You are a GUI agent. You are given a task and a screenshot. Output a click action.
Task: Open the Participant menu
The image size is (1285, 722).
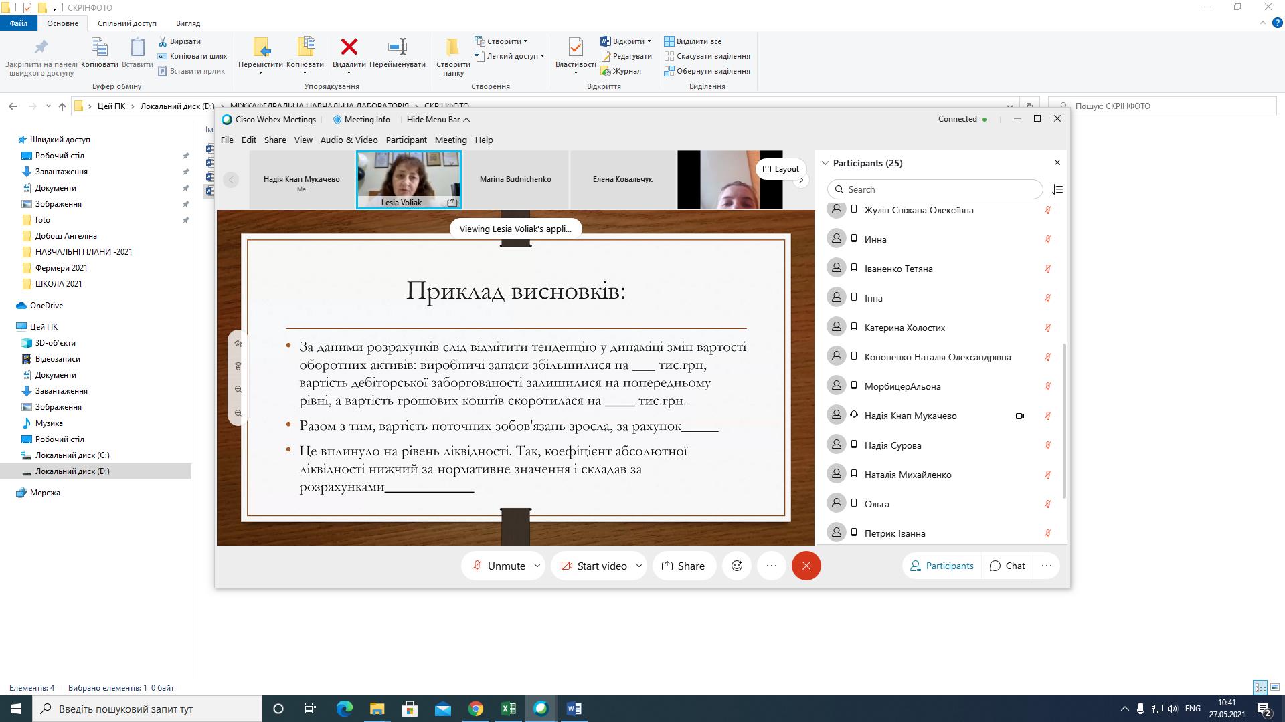[406, 140]
